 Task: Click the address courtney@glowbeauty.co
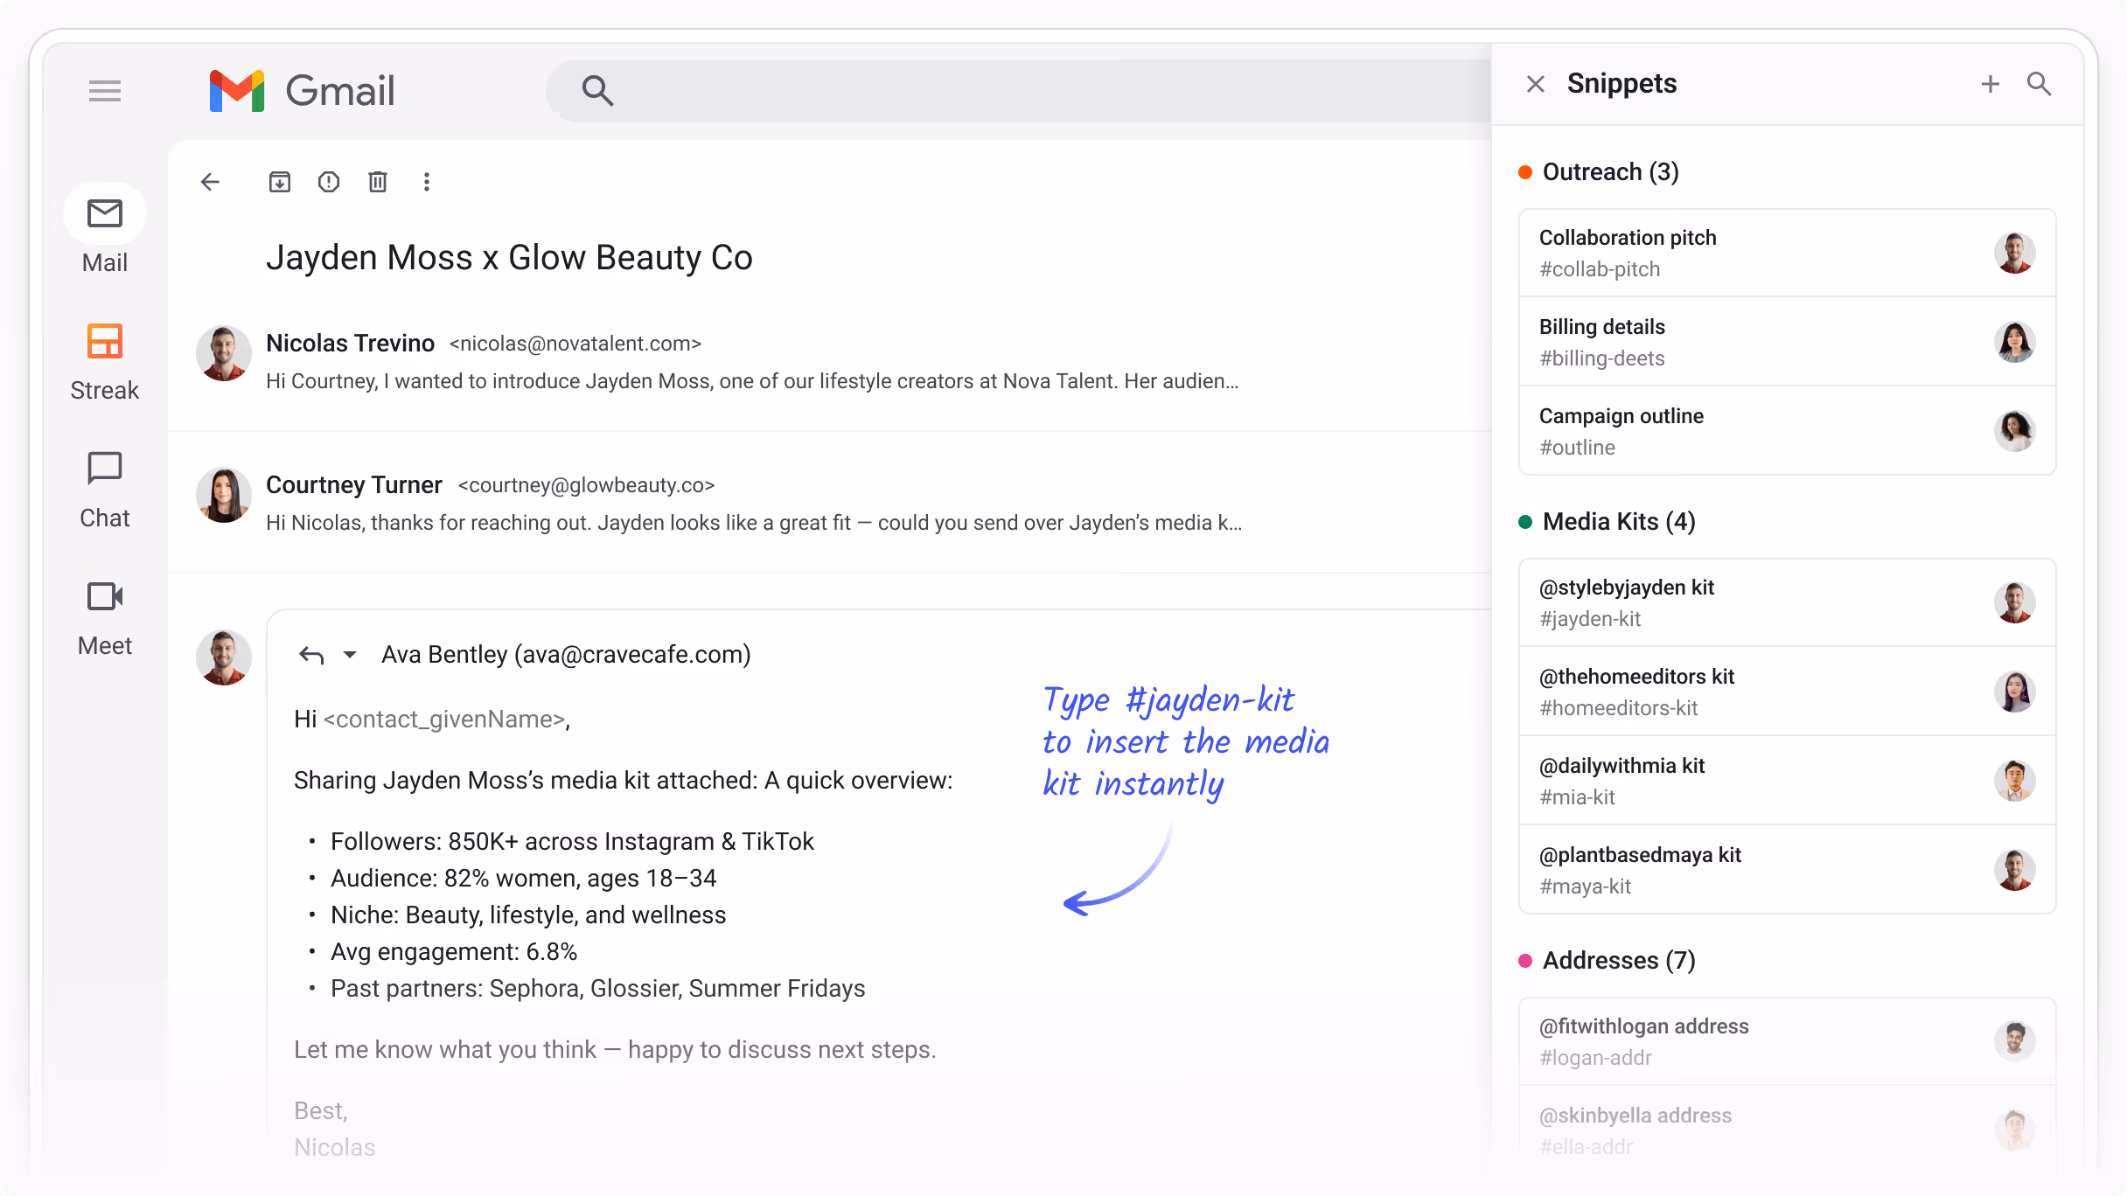point(586,485)
